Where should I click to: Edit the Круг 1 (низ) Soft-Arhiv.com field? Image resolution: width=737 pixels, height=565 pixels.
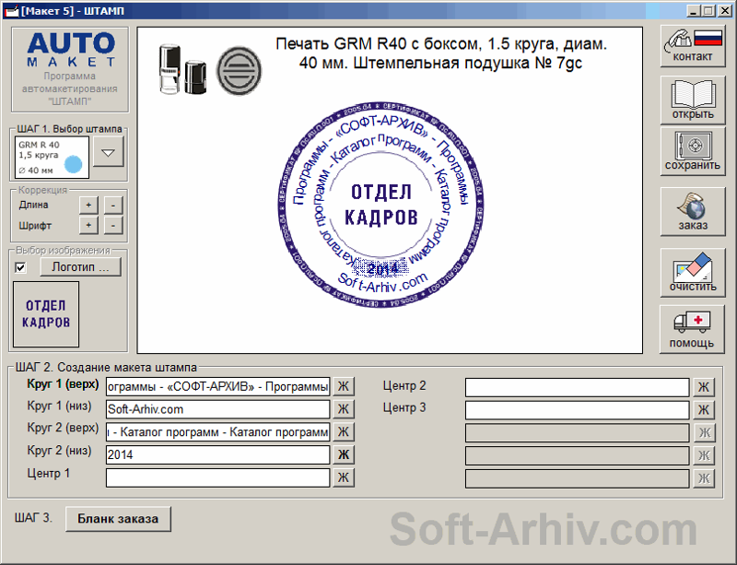[x=218, y=409]
